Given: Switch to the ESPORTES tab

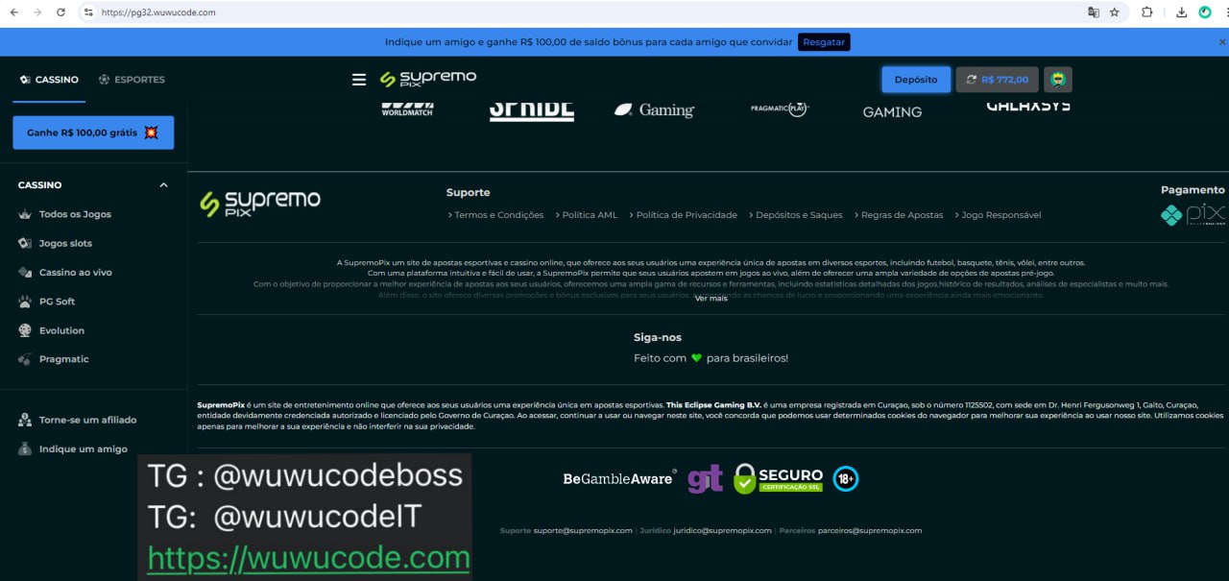Looking at the screenshot, I should (132, 80).
